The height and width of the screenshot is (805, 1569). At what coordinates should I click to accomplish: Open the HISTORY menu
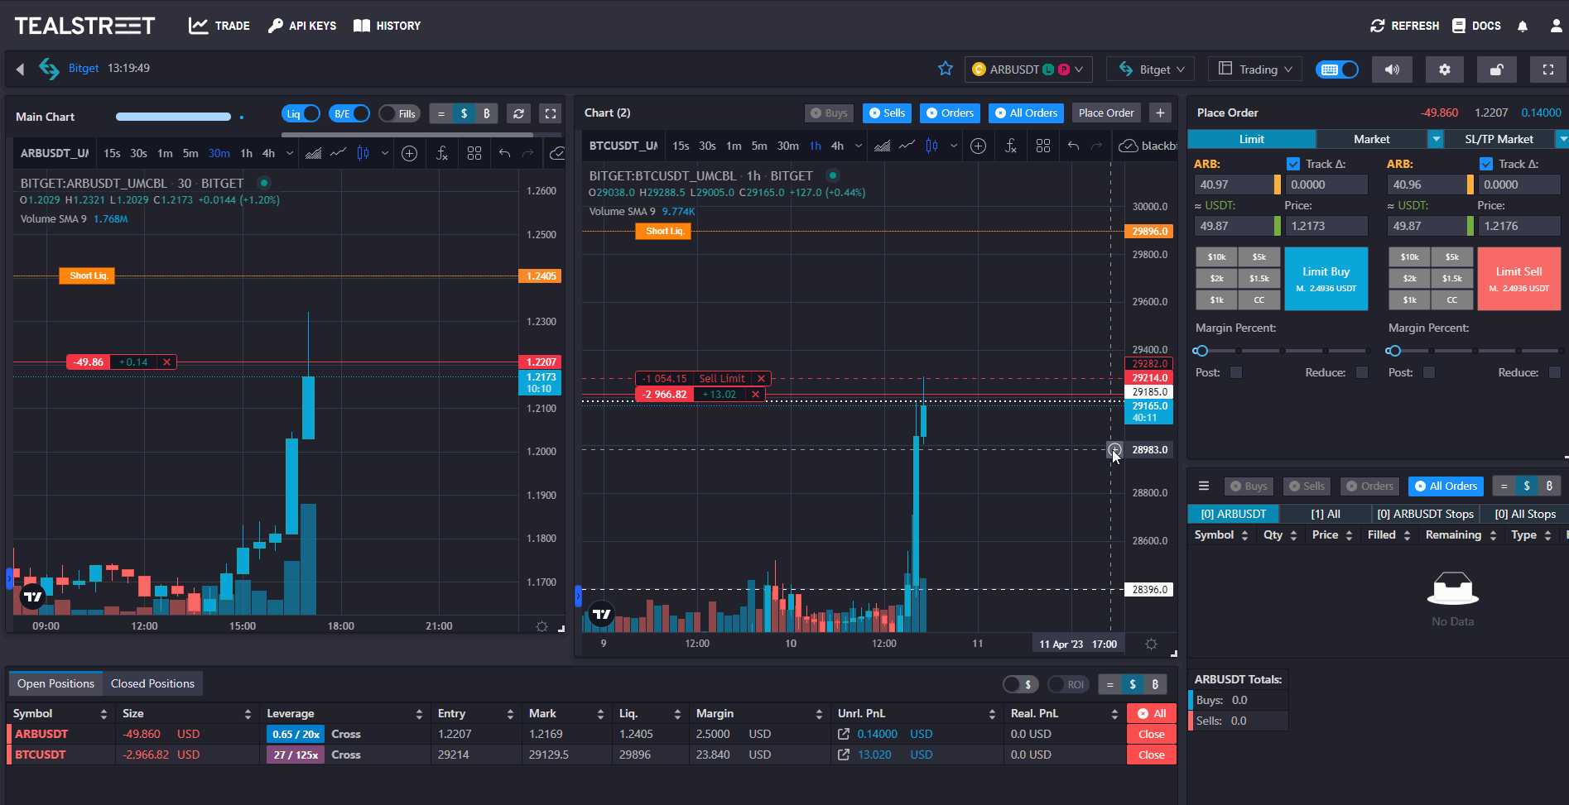(387, 26)
